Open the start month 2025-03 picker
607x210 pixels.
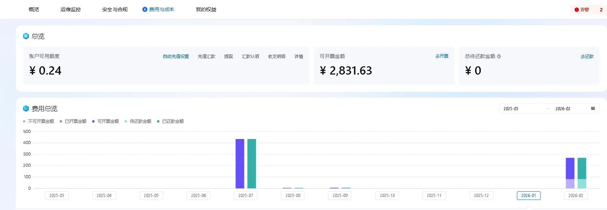point(511,109)
